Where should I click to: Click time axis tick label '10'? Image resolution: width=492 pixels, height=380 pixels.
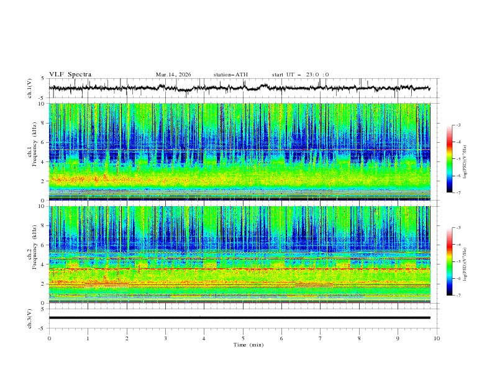pyautogui.click(x=437, y=338)
